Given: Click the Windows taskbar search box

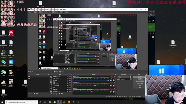Looking at the screenshot, I should point(21,102).
